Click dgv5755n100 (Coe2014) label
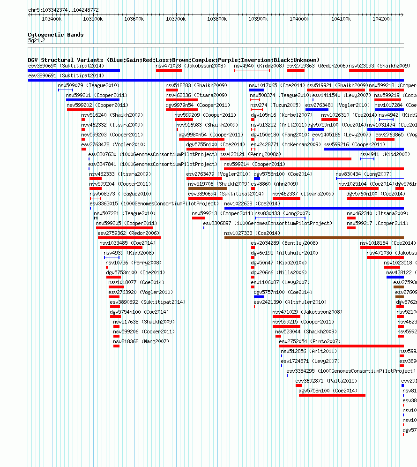417x467 pixels. (x=216, y=144)
